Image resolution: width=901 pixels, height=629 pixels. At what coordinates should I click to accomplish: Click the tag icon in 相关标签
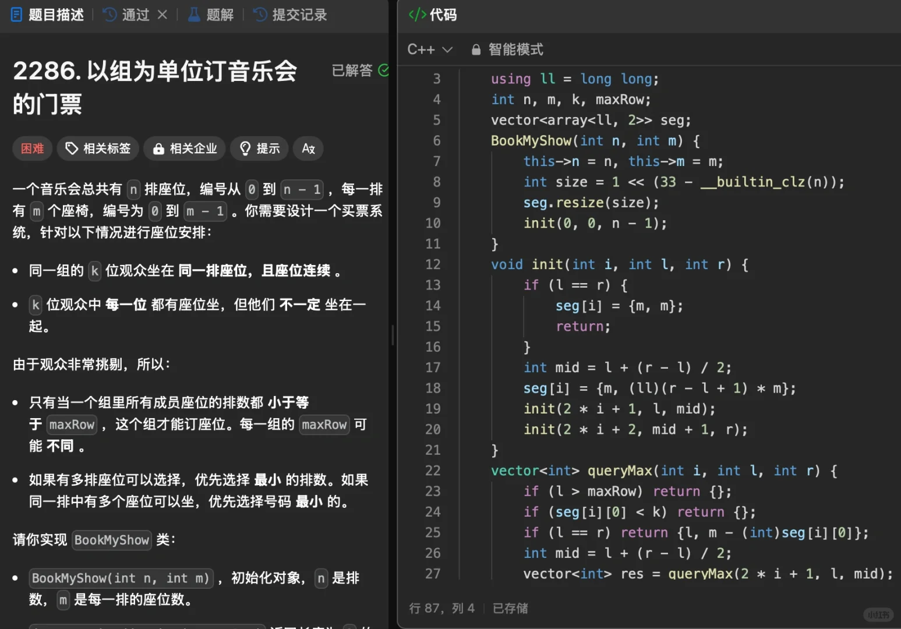click(72, 149)
